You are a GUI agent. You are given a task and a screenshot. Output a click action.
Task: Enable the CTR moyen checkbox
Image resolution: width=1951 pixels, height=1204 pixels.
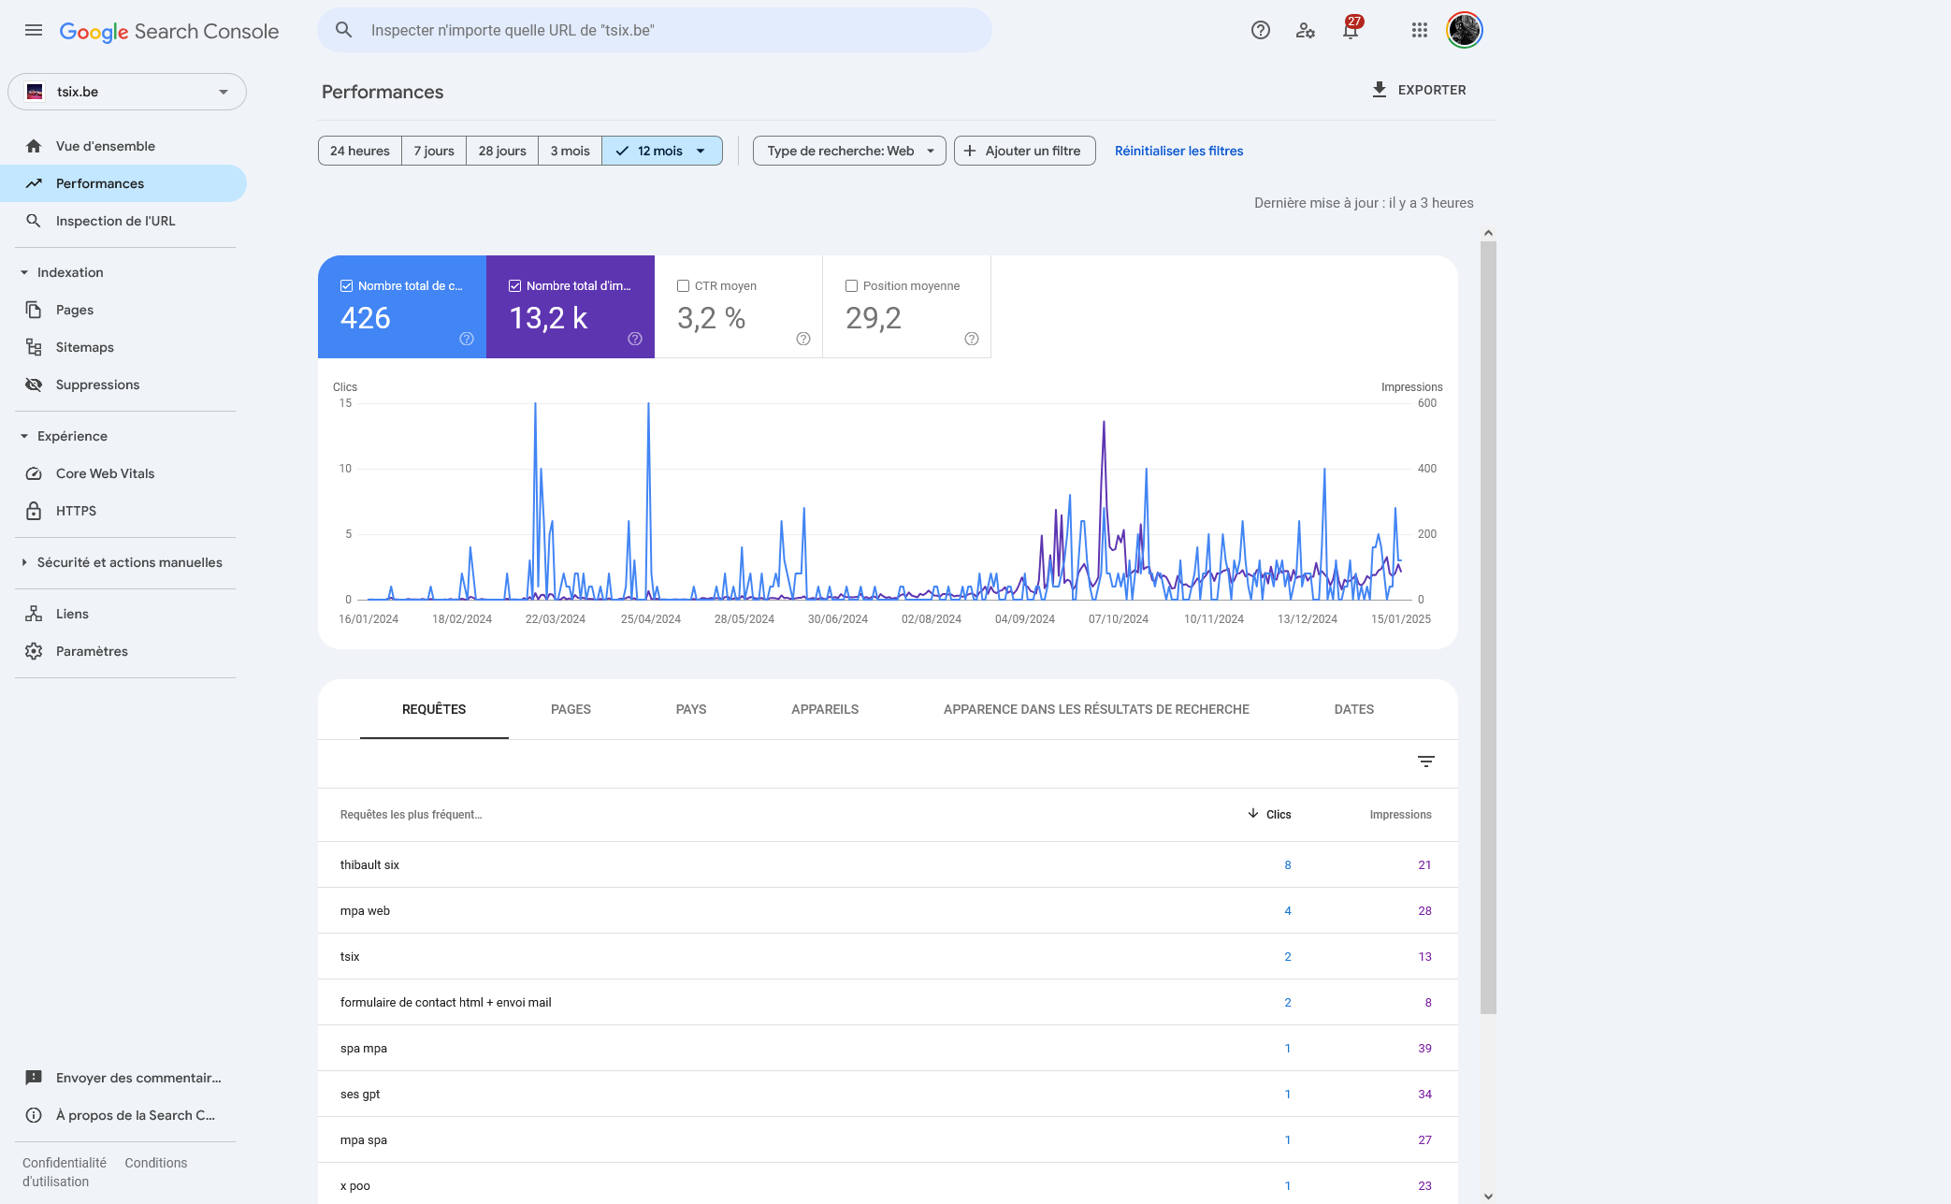tap(683, 286)
